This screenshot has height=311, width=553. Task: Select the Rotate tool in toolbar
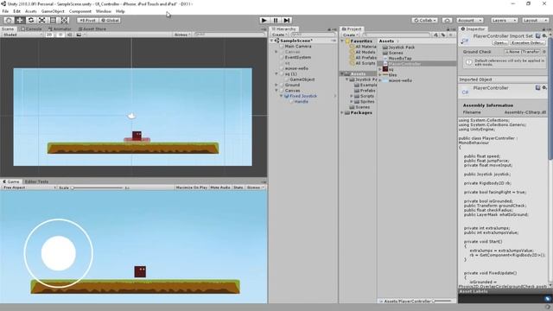coord(31,20)
